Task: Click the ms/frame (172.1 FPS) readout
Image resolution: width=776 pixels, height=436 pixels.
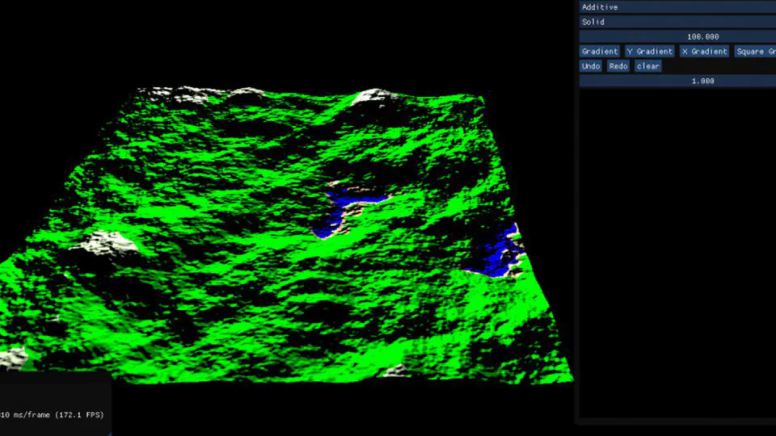Action: (x=52, y=415)
